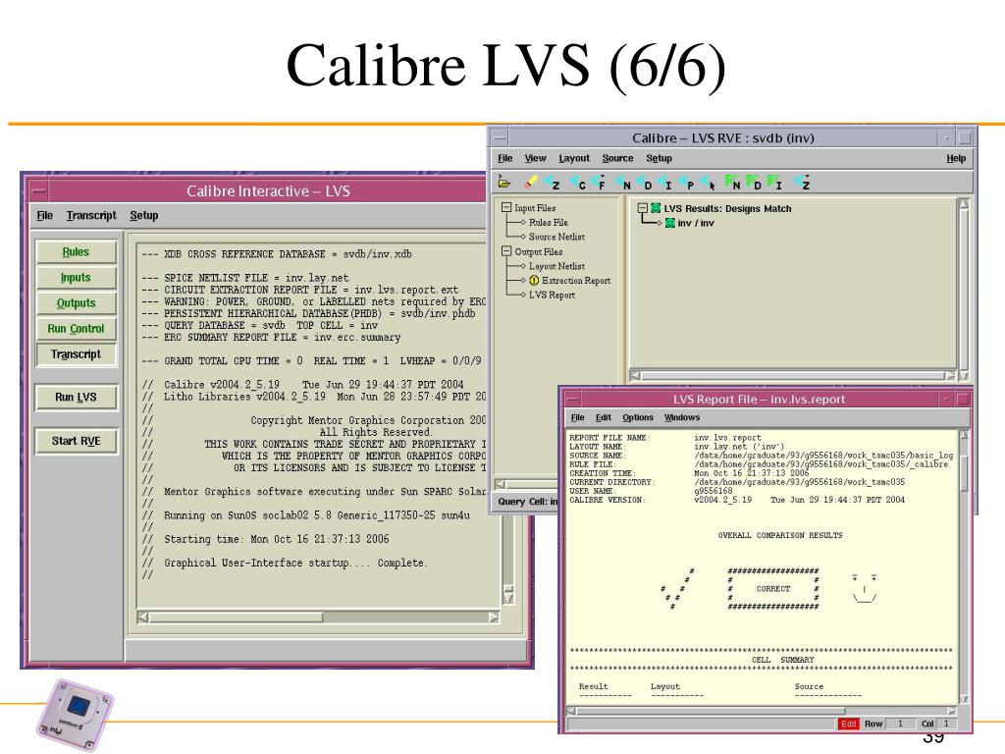Screen dimensions: 1005x754
Task: Select Extraction Report in the Output Files tree
Action: 575,281
